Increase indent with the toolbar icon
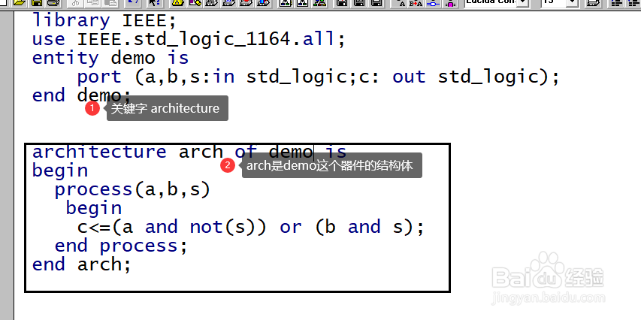Image resolution: width=641 pixels, height=320 pixels. point(615,3)
